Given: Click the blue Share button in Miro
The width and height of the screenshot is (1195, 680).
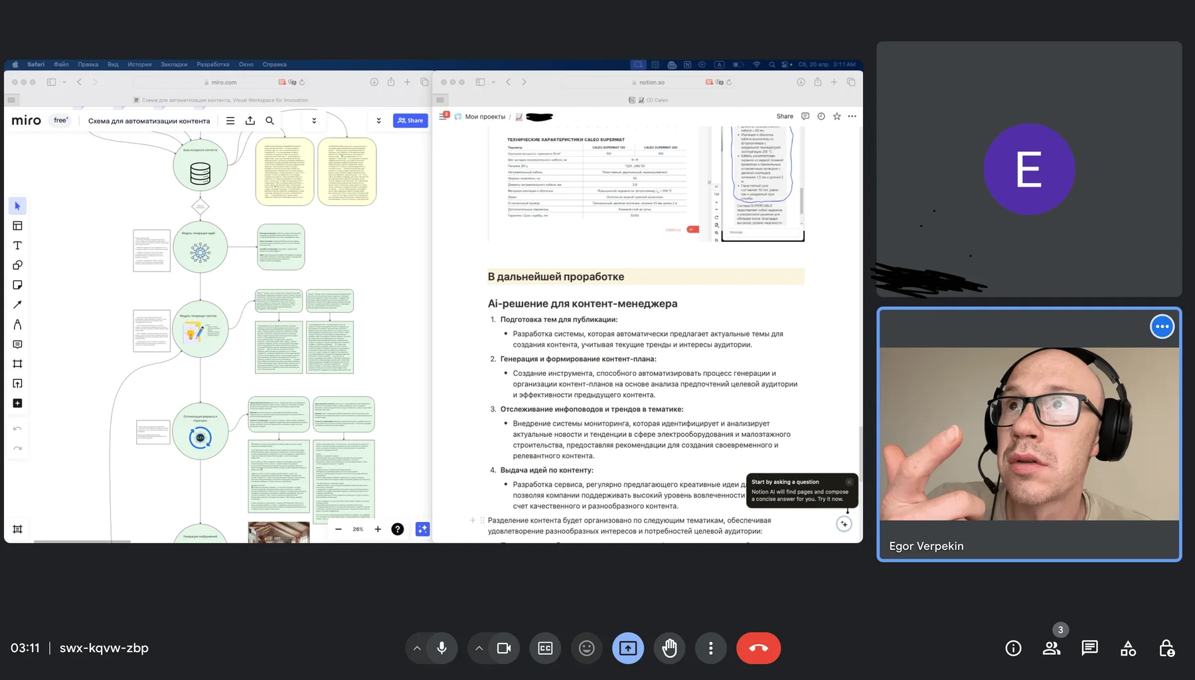Looking at the screenshot, I should tap(410, 120).
